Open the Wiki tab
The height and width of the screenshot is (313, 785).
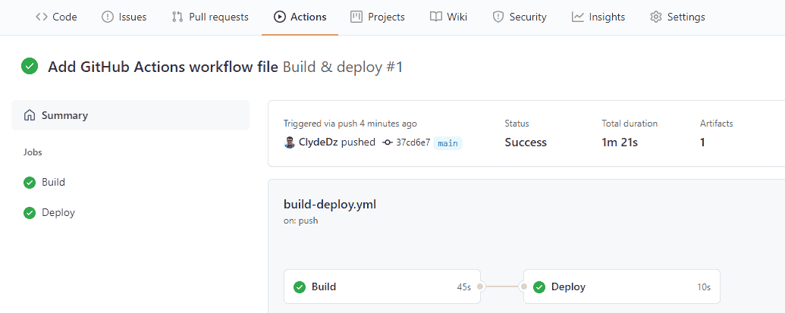[x=448, y=17]
